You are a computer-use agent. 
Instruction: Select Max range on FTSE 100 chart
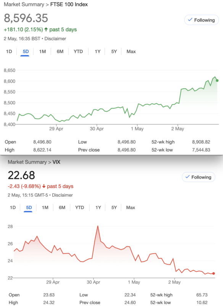coord(131,52)
